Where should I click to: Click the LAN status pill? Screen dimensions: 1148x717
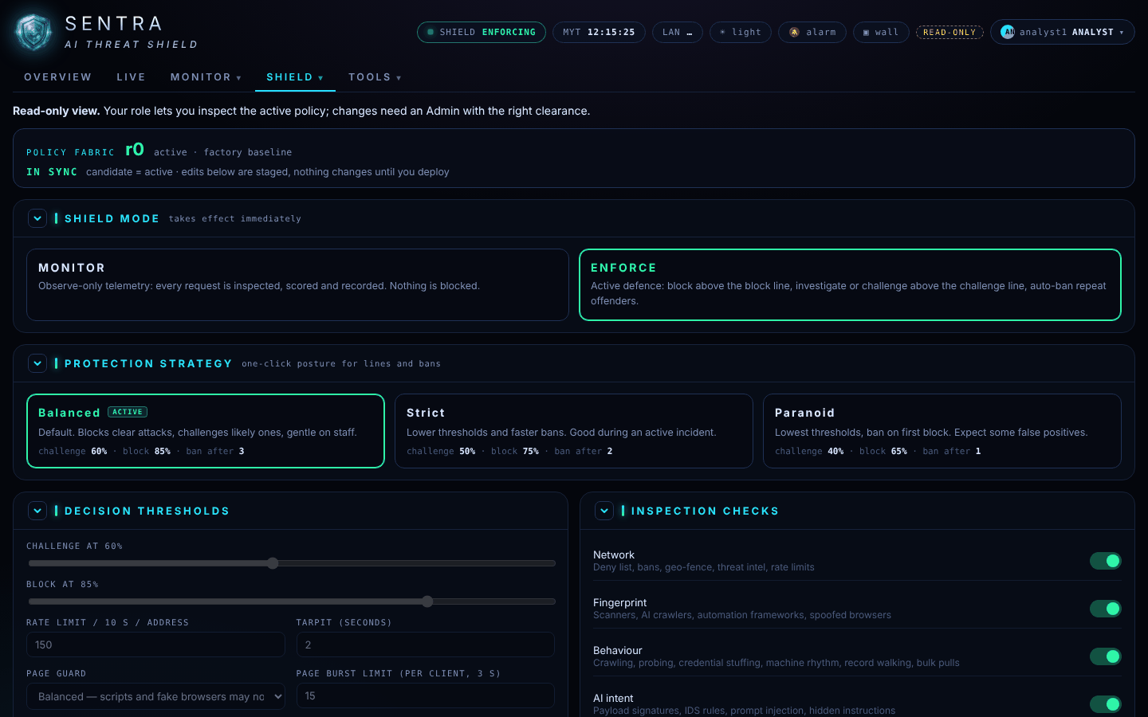678,32
